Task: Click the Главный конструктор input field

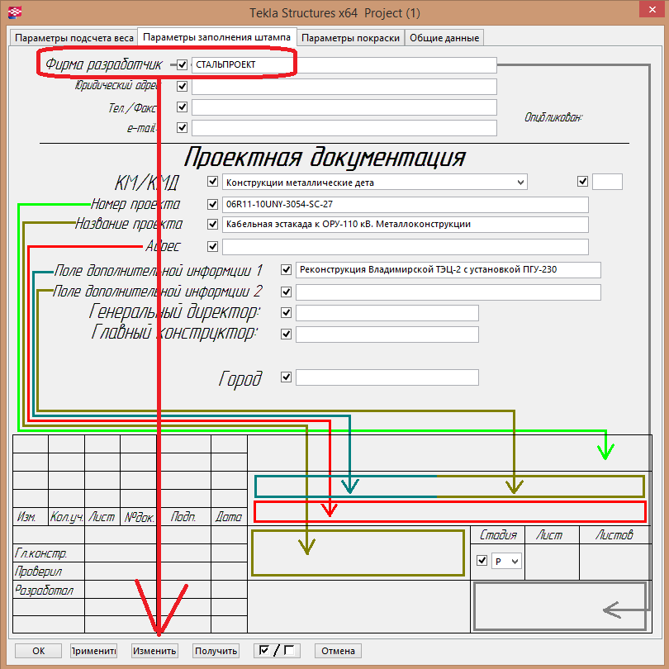Action: pyautogui.click(x=387, y=334)
